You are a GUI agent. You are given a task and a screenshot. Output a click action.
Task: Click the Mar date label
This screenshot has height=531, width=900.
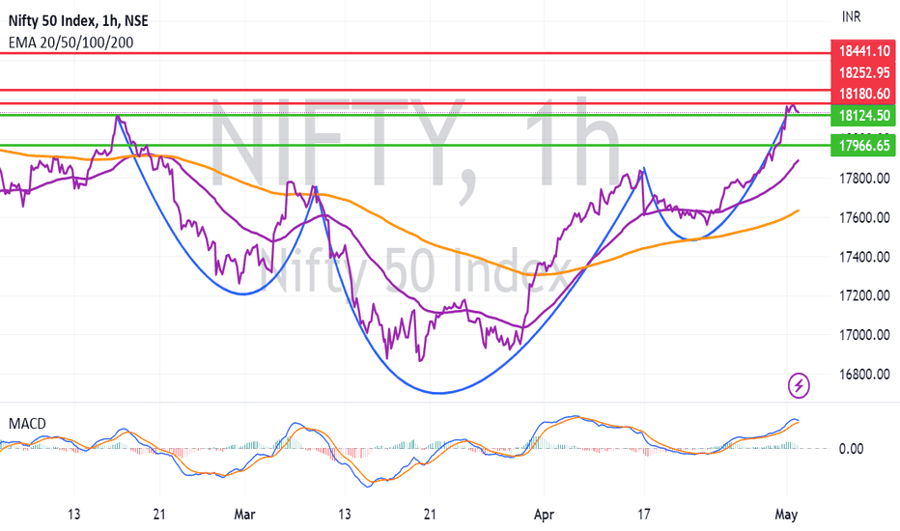pos(244,514)
